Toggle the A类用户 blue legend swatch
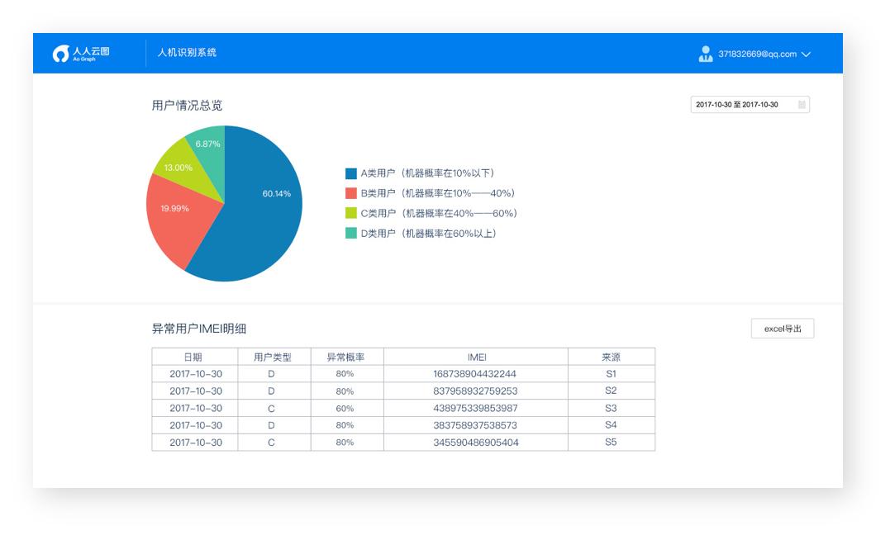890x535 pixels. [350, 173]
